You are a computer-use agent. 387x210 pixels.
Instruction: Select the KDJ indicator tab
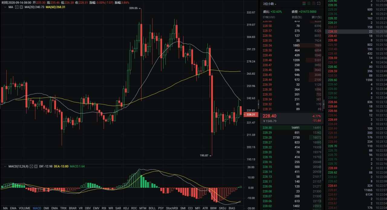point(126,208)
